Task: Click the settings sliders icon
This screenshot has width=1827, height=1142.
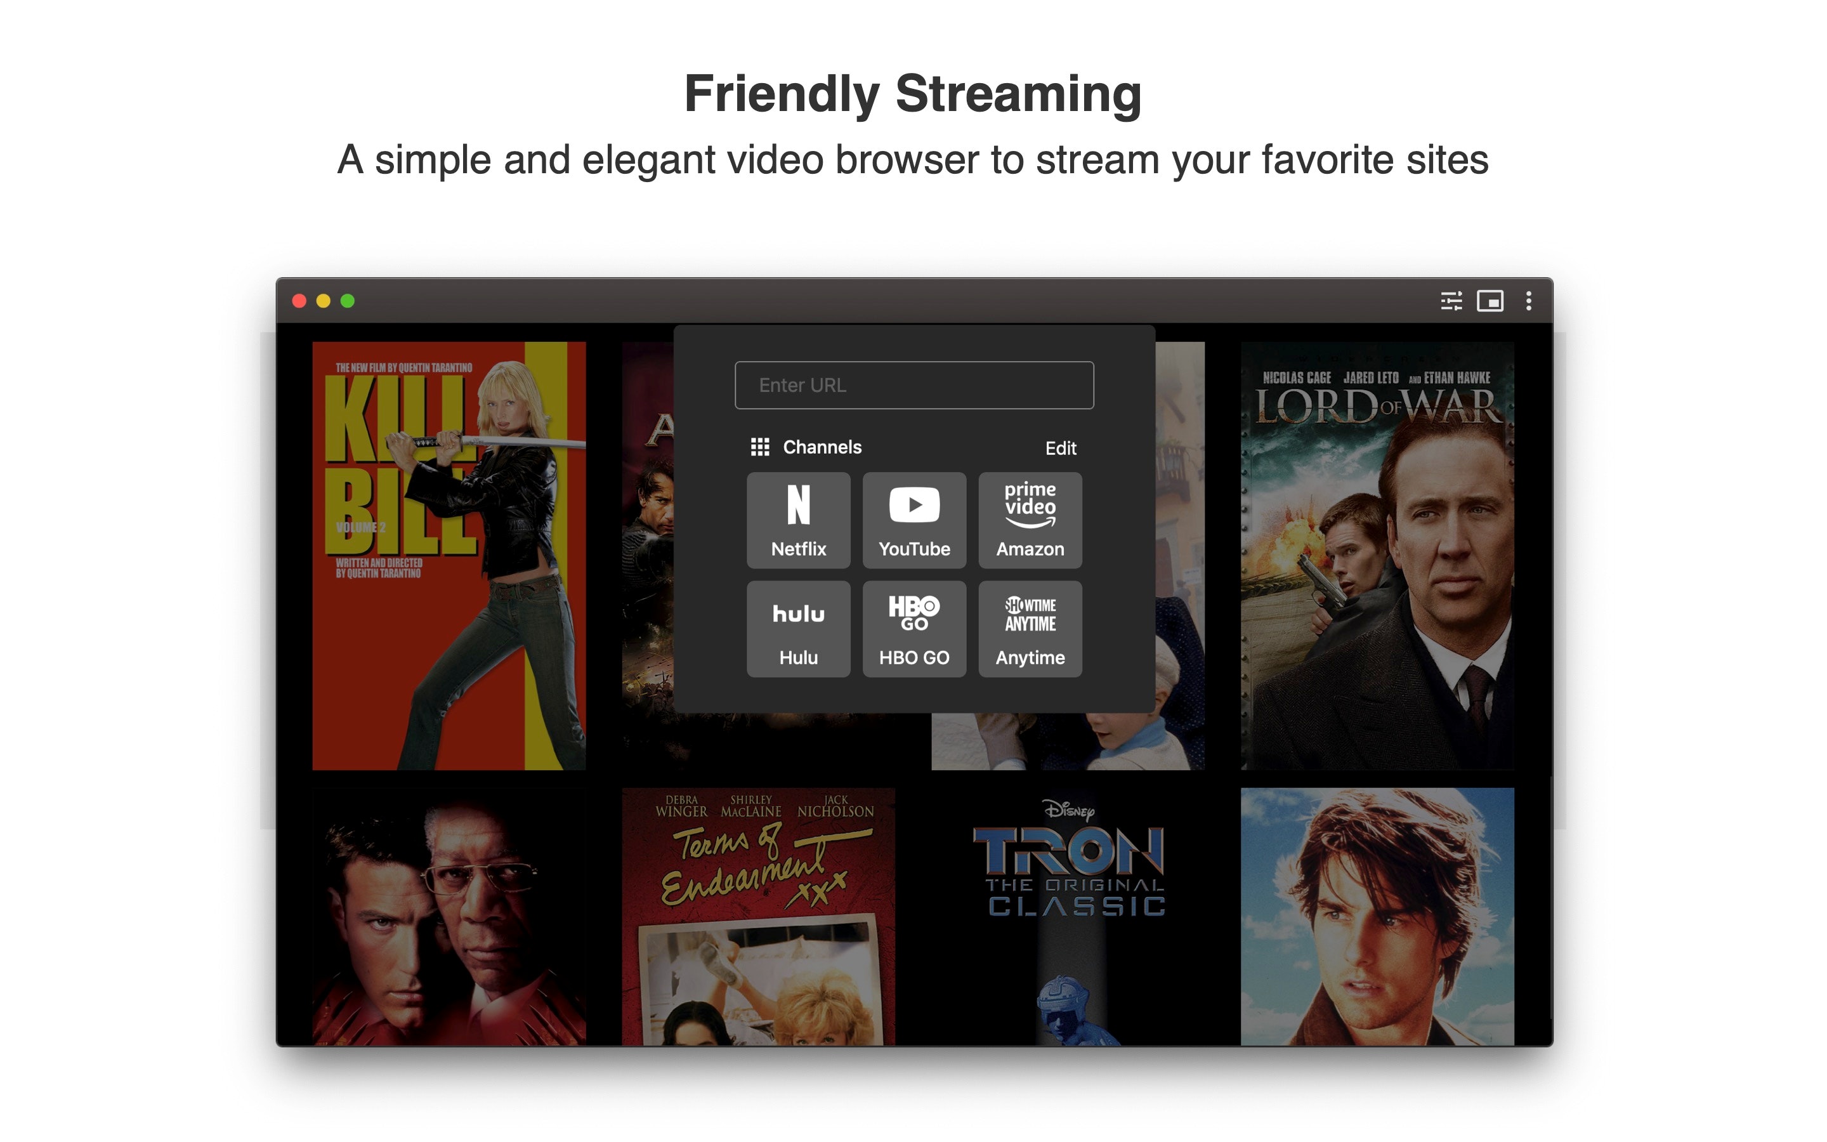Action: tap(1448, 301)
